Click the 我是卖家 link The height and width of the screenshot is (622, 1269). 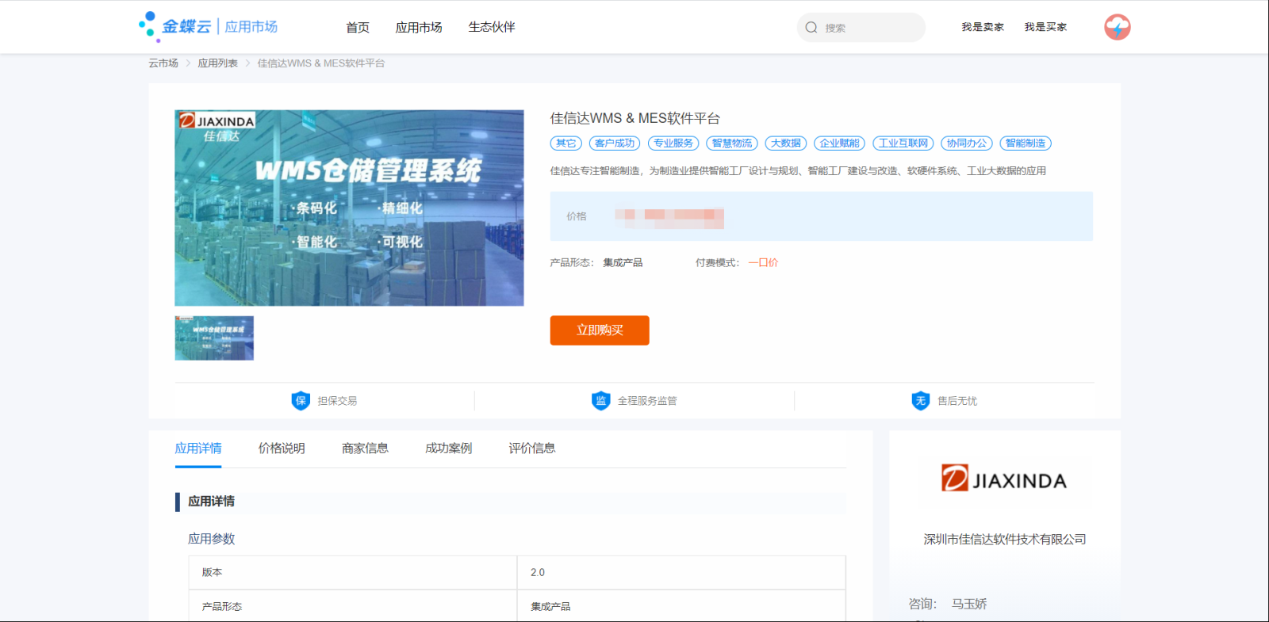tap(983, 27)
